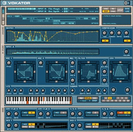Toggle the V/U B yellow power button

tap(127, 113)
